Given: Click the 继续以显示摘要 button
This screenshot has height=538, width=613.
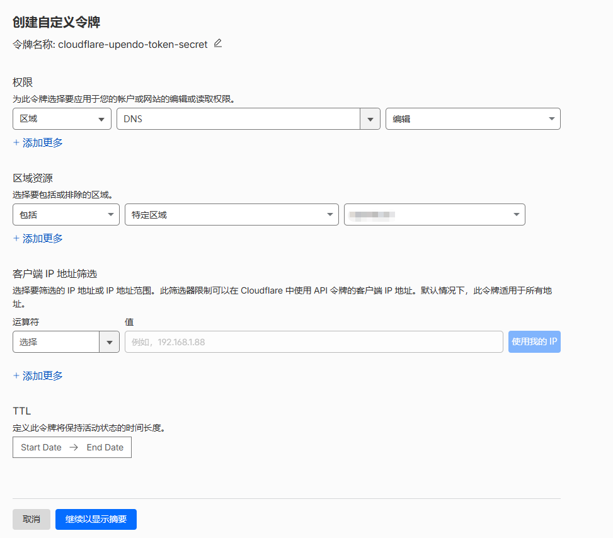Looking at the screenshot, I should click(x=96, y=519).
